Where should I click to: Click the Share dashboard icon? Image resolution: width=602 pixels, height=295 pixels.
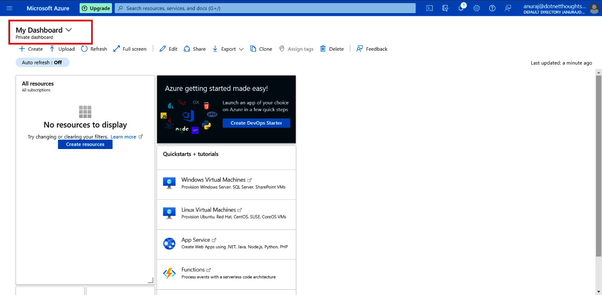click(187, 49)
